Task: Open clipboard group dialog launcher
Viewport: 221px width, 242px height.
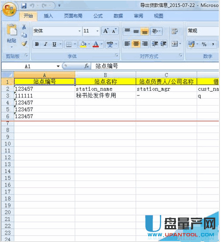Action: (x=27, y=55)
